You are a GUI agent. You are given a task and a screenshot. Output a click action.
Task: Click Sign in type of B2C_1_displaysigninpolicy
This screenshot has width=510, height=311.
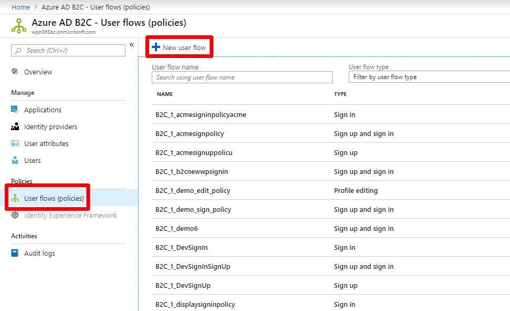click(x=345, y=305)
